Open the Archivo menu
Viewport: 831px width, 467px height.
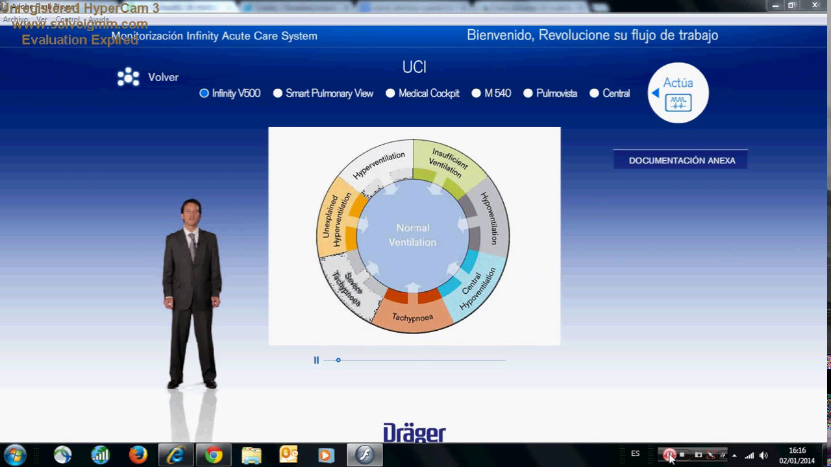pos(15,19)
